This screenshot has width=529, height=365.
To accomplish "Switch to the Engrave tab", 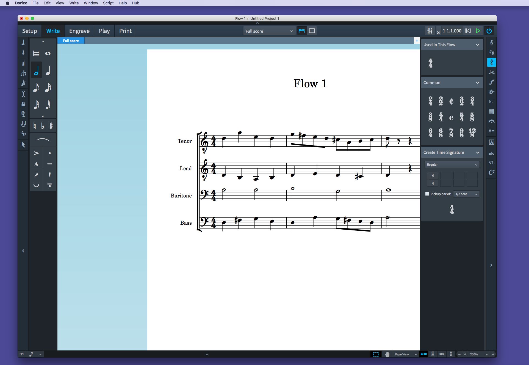I will click(x=79, y=30).
